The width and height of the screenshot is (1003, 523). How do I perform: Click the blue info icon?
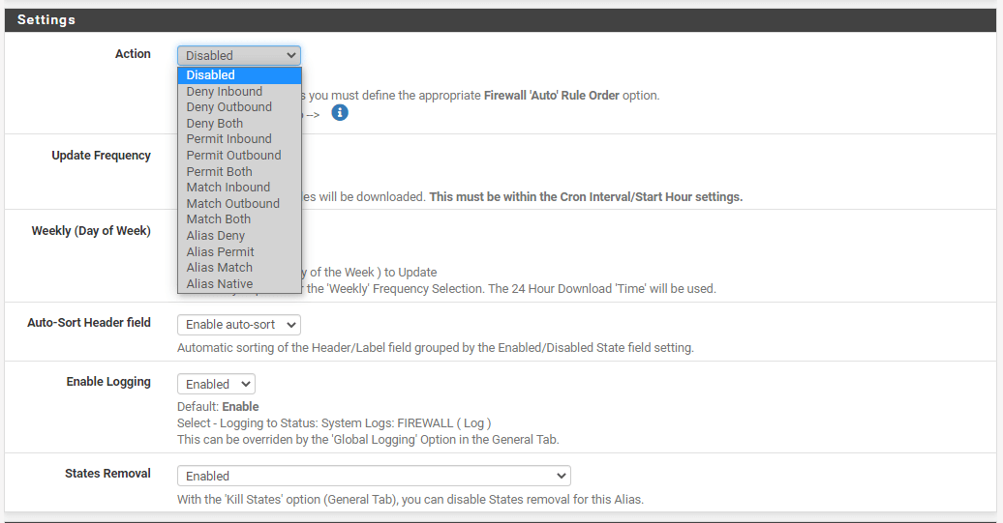tap(339, 113)
